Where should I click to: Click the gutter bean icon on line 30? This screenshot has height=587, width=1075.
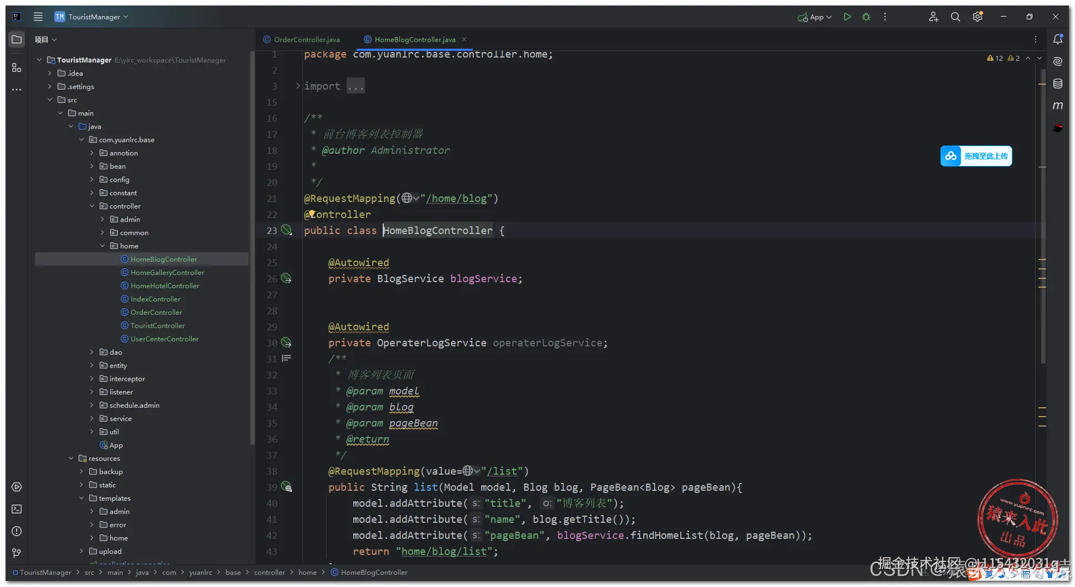(286, 342)
